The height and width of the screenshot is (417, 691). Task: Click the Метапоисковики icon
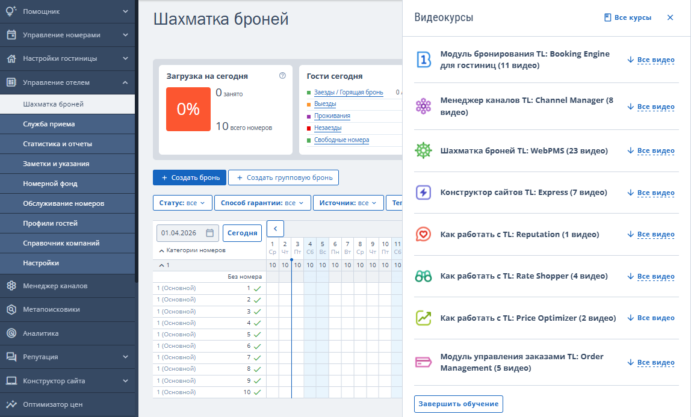point(11,309)
